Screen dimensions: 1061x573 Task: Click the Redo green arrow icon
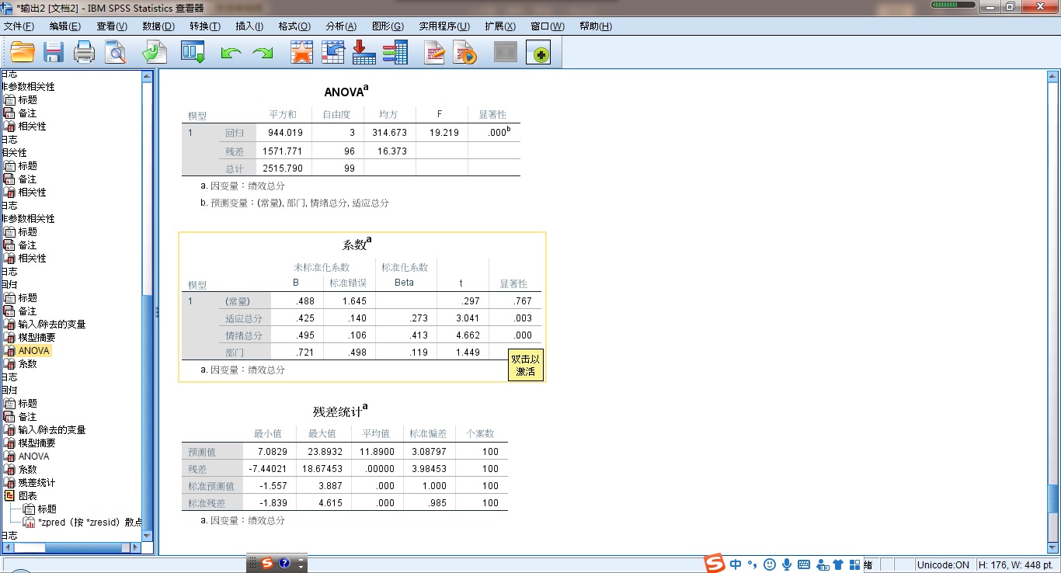263,53
